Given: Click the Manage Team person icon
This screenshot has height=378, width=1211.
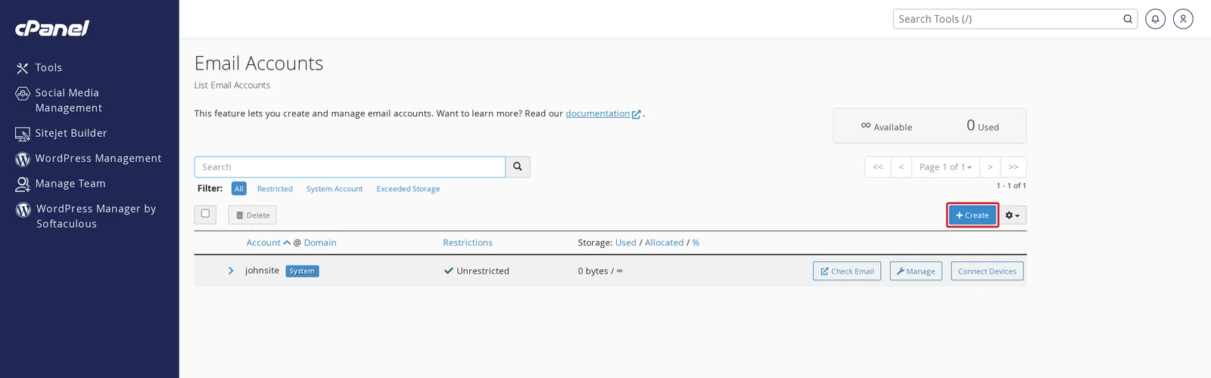Looking at the screenshot, I should pos(23,184).
